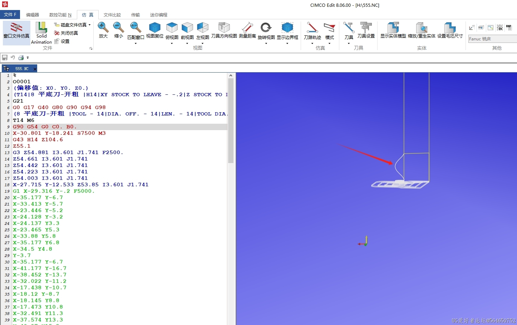Select the 仿真 simulation ribbon tab
Image resolution: width=517 pixels, height=325 pixels.
click(x=88, y=15)
